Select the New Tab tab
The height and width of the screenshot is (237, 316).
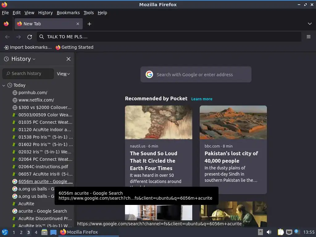click(48, 24)
